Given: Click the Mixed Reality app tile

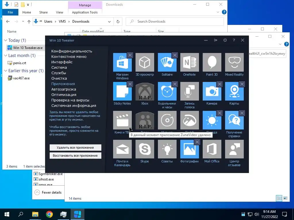Looking at the screenshot, I should pos(234,62).
